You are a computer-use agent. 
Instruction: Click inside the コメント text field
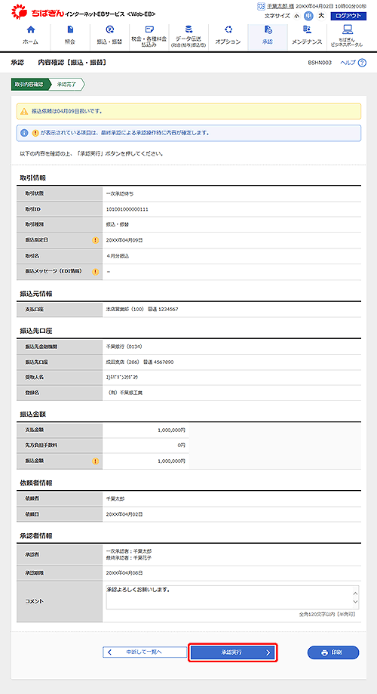coord(229,597)
